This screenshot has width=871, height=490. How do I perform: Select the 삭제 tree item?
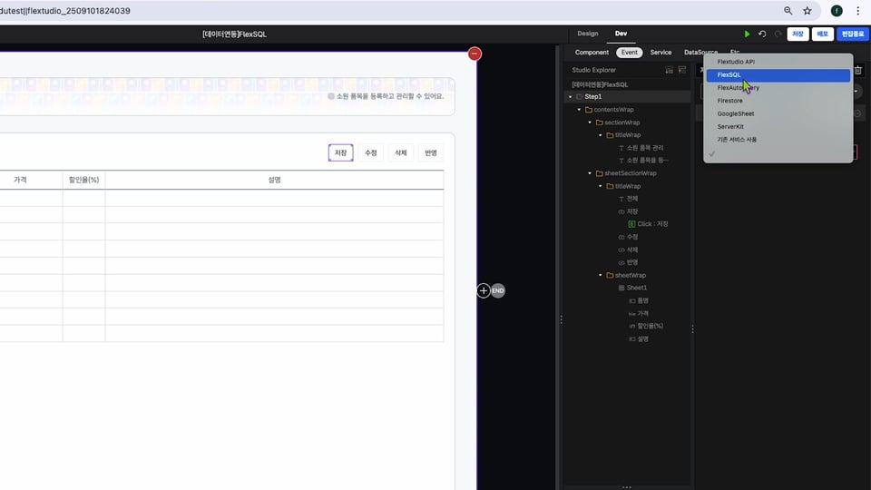[x=632, y=250]
